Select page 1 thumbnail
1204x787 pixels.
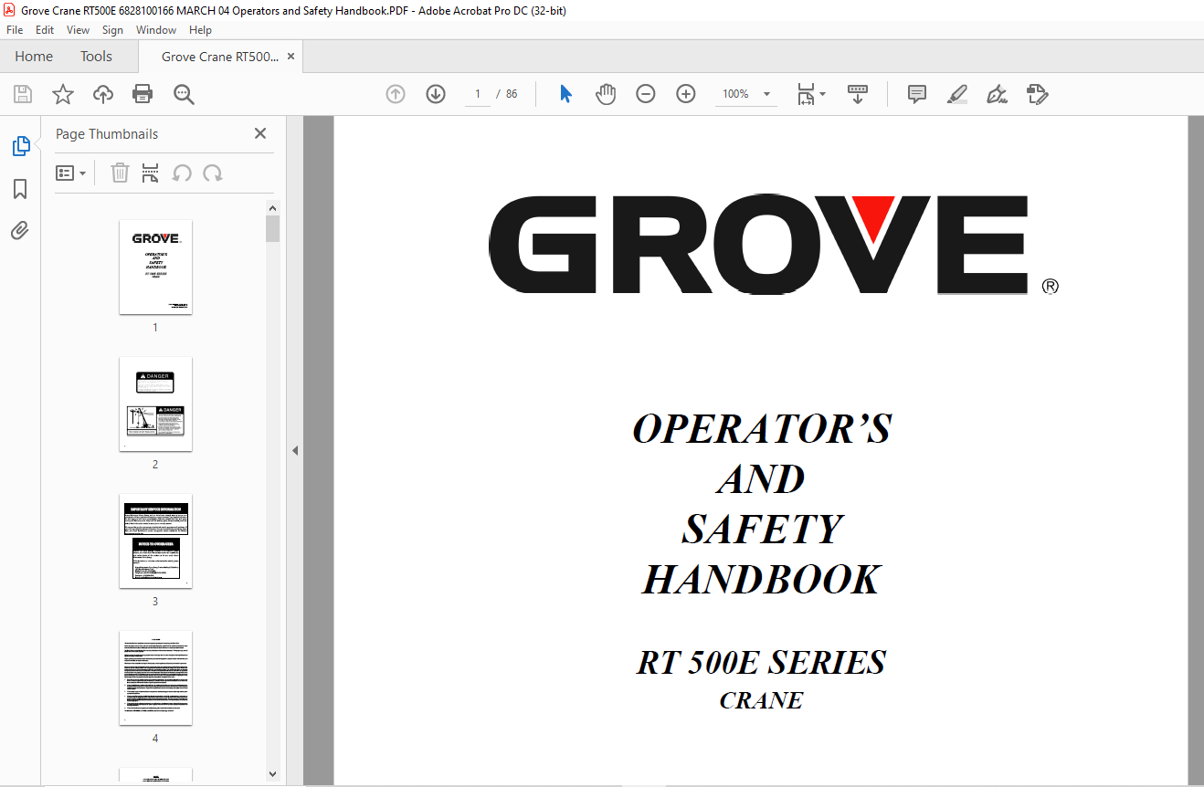[x=155, y=267]
